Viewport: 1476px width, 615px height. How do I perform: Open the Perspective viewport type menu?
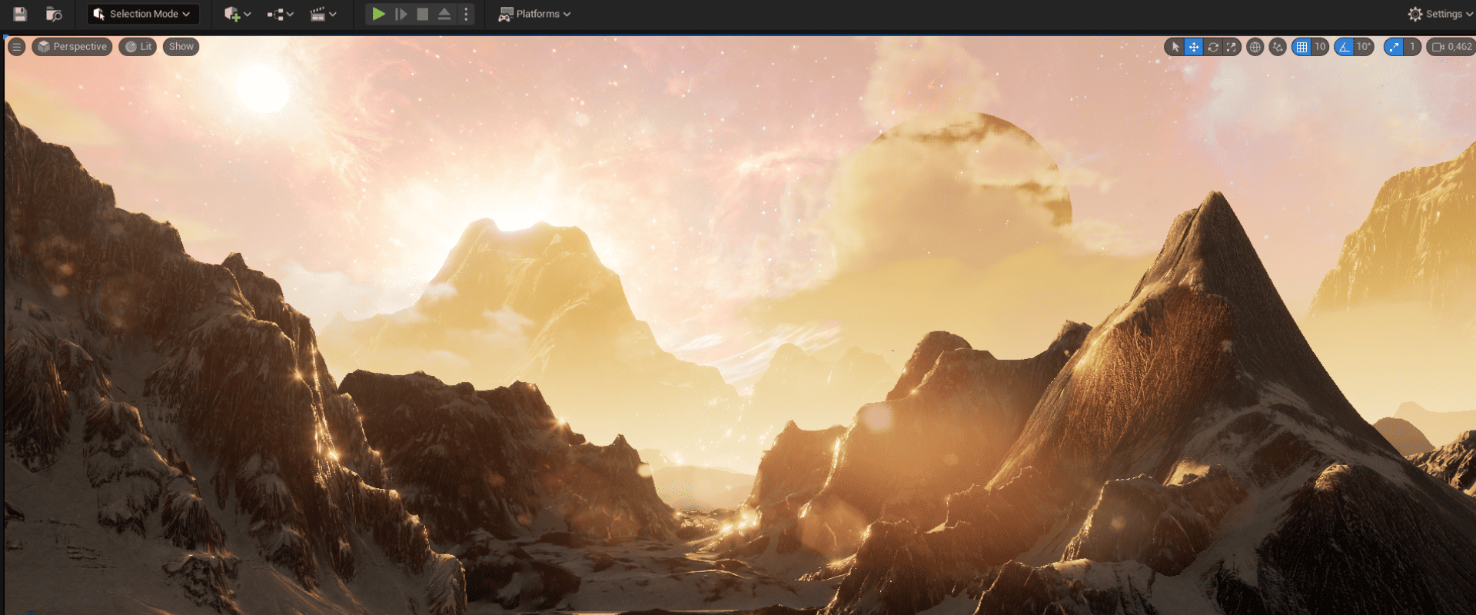(x=72, y=47)
